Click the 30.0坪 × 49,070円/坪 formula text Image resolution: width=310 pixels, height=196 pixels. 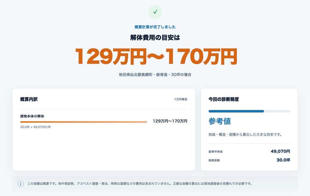pos(35,127)
